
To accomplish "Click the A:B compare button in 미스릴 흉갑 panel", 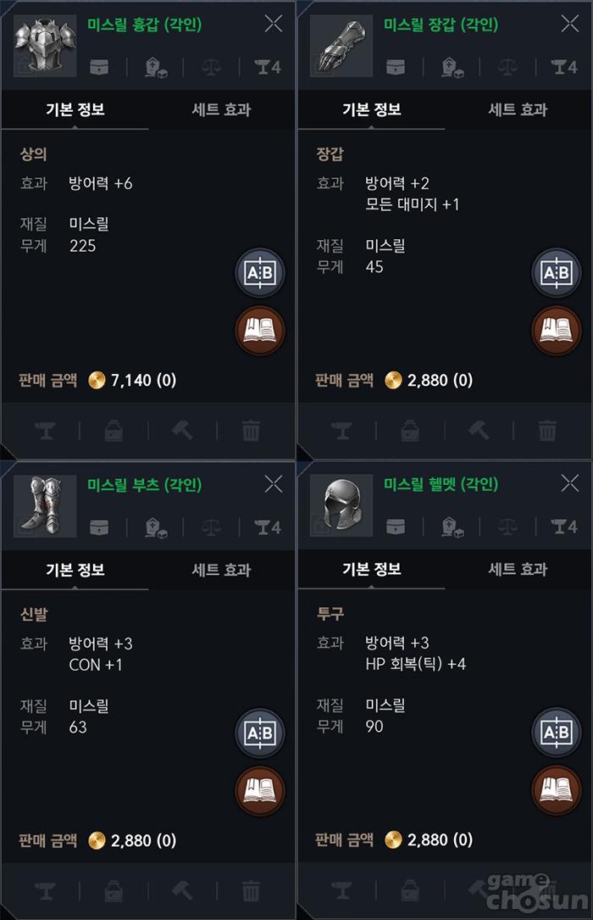I will (259, 273).
